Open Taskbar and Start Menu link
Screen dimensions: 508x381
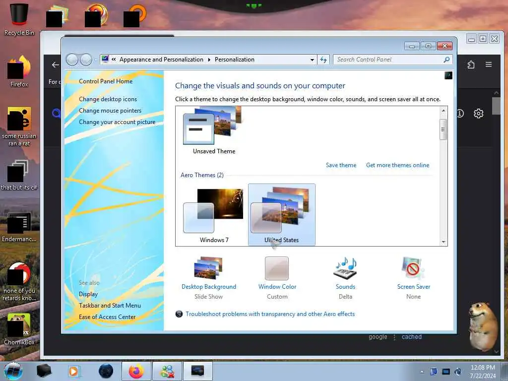click(x=110, y=306)
